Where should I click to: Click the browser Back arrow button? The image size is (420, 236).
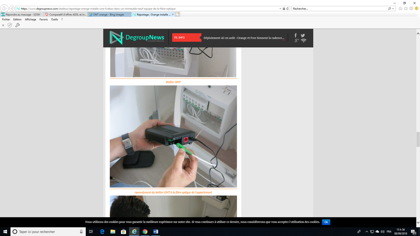tap(5, 8)
